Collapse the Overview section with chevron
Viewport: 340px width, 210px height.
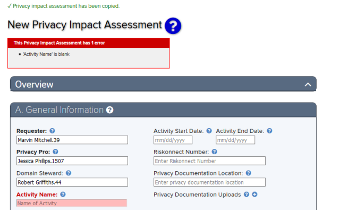(x=308, y=85)
